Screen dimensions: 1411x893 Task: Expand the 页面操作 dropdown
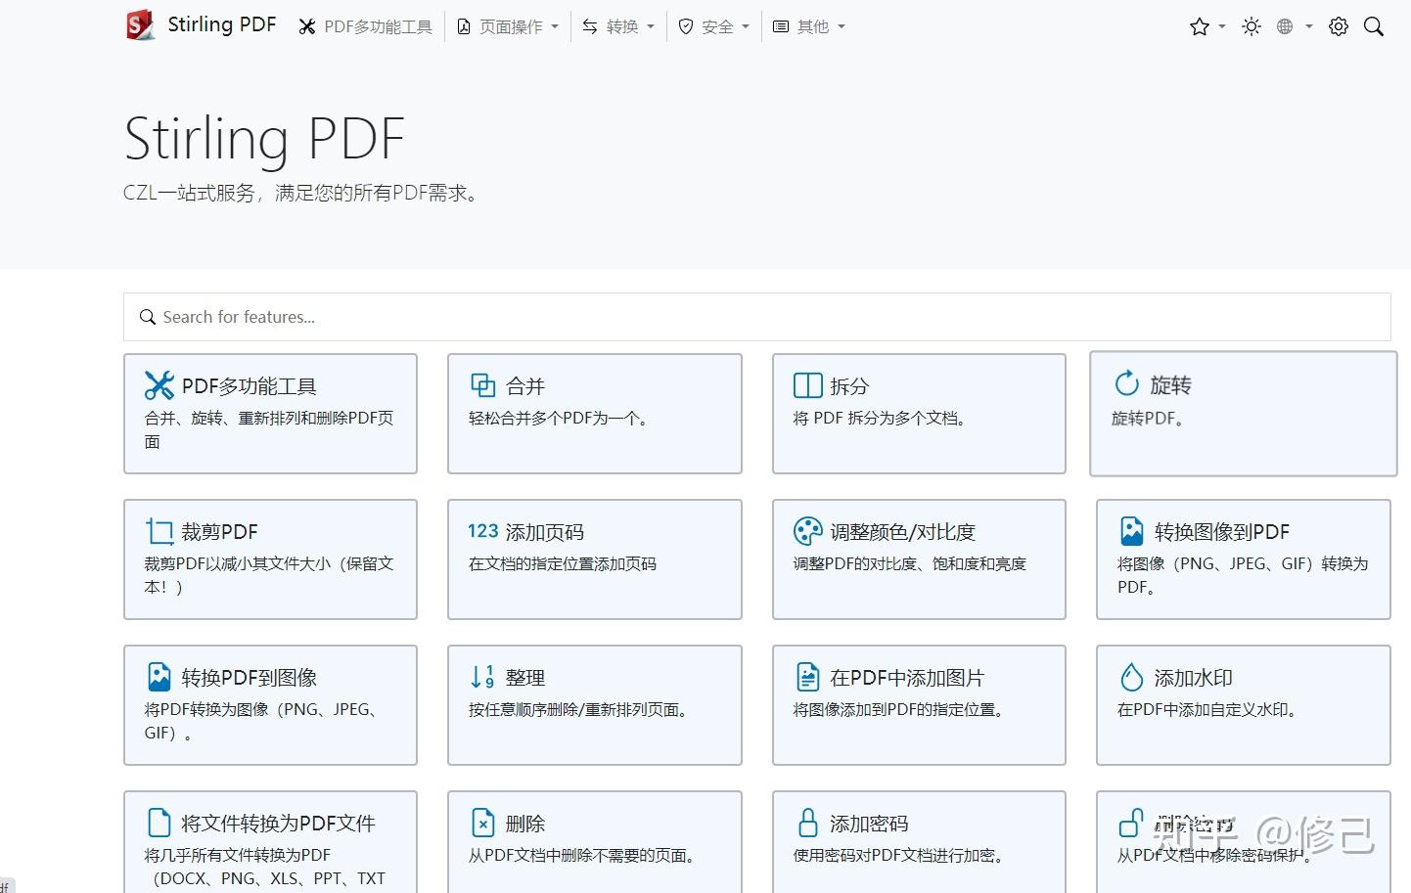[x=506, y=26]
